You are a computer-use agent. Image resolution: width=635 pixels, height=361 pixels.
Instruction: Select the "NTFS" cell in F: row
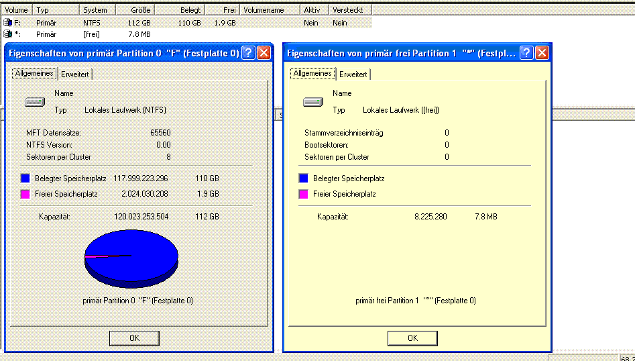point(92,23)
